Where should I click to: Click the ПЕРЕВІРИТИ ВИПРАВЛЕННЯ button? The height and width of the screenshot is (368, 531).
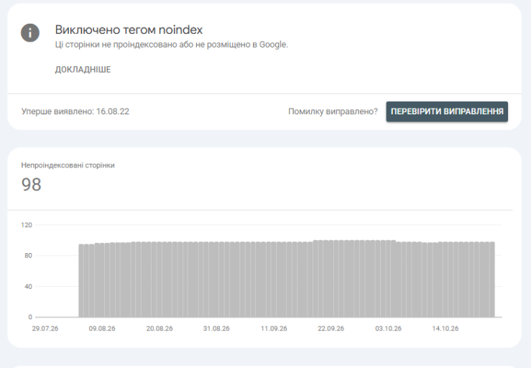click(x=447, y=111)
